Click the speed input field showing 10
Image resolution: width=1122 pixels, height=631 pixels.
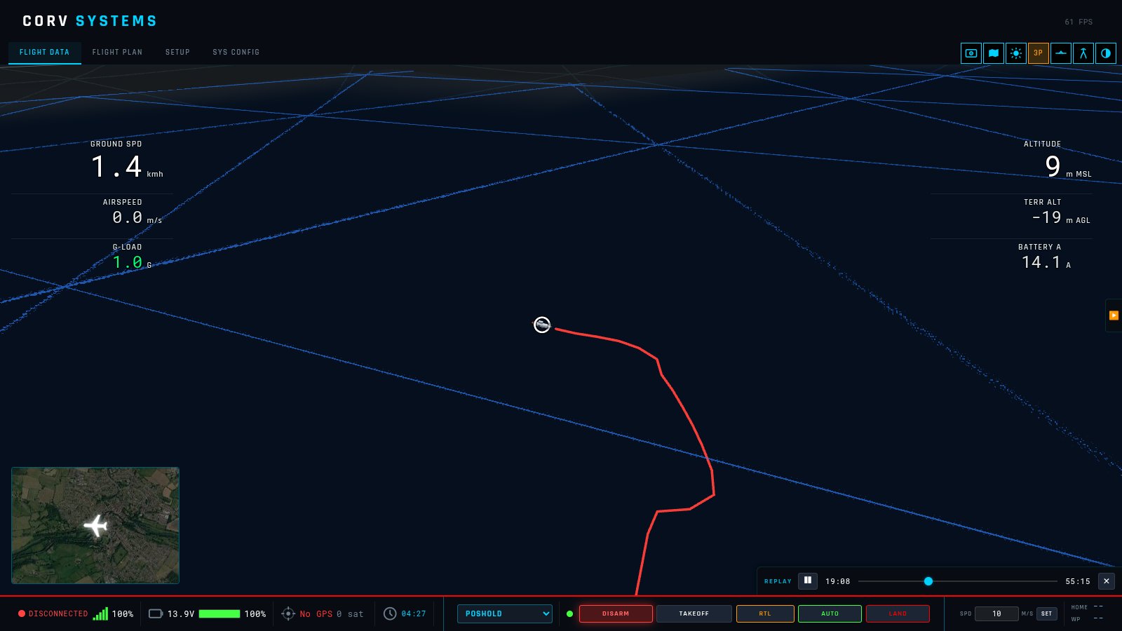pyautogui.click(x=996, y=613)
